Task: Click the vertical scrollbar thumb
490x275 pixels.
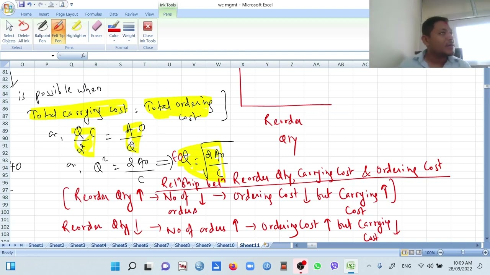Action: (x=487, y=86)
